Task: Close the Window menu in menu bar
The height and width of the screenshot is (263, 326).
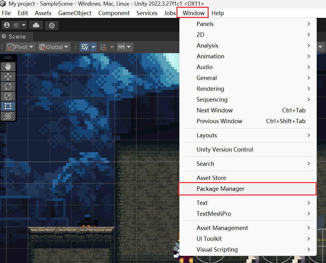Action: pos(194,13)
